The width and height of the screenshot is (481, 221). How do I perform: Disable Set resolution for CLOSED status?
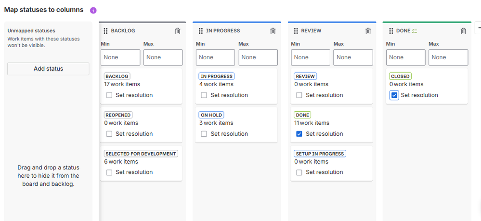[394, 95]
